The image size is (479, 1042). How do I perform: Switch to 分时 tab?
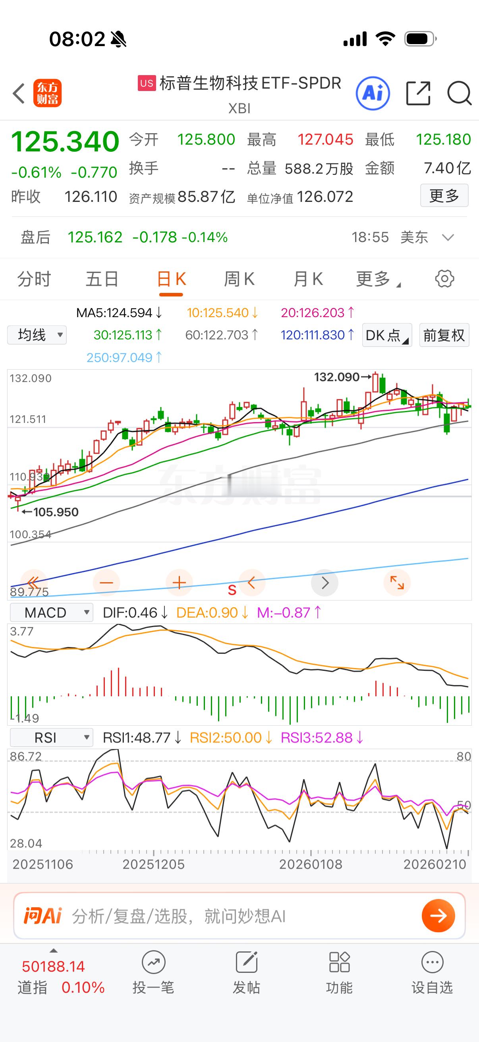34,279
